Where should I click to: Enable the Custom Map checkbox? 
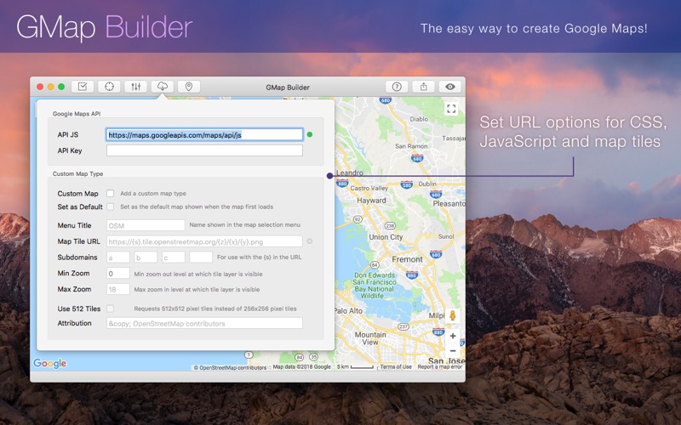[x=111, y=194]
